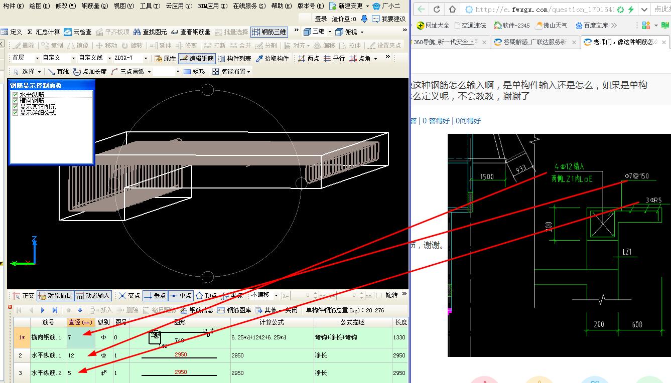
Task: Choose 直线 line drawing tool
Action: point(58,72)
